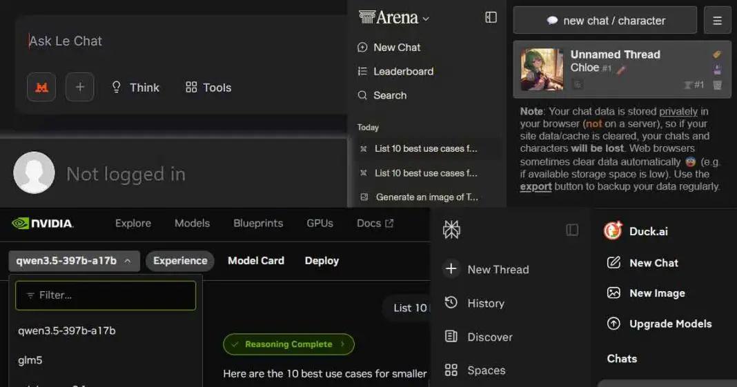Click the small folder icon under Chloe
Image resolution: width=737 pixels, height=387 pixels.
tap(577, 85)
